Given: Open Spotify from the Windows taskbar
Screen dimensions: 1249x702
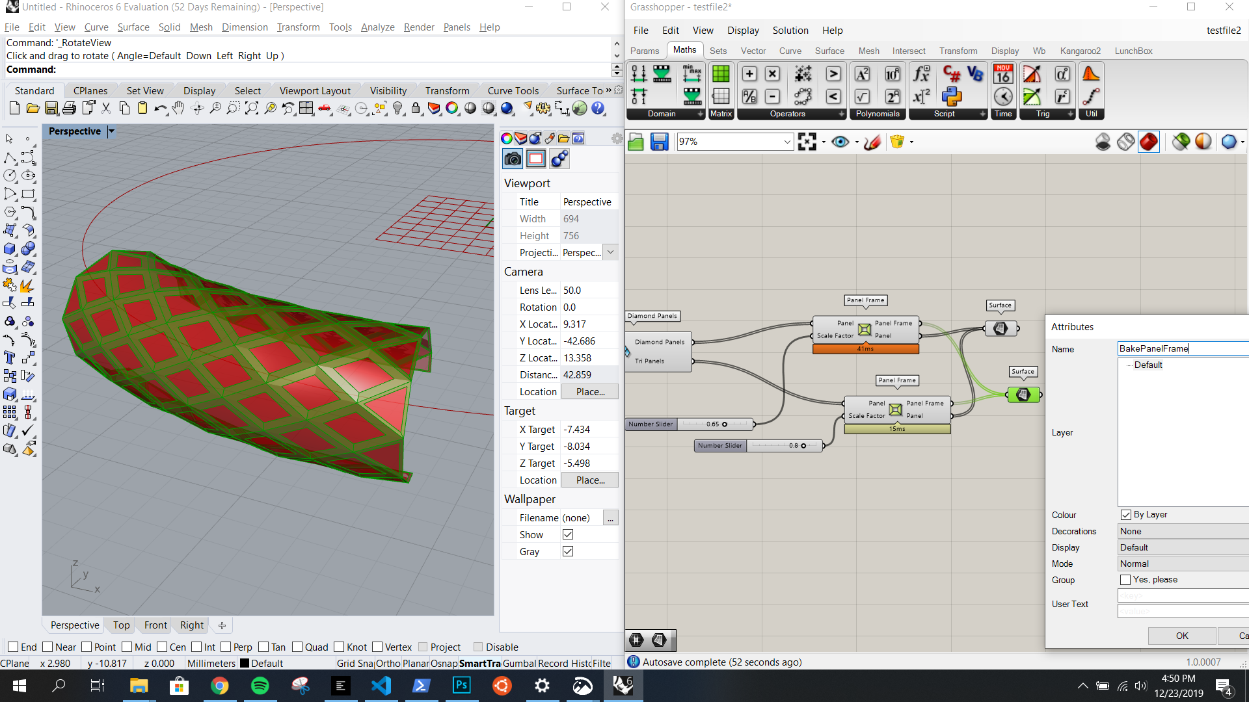Looking at the screenshot, I should pos(260,685).
